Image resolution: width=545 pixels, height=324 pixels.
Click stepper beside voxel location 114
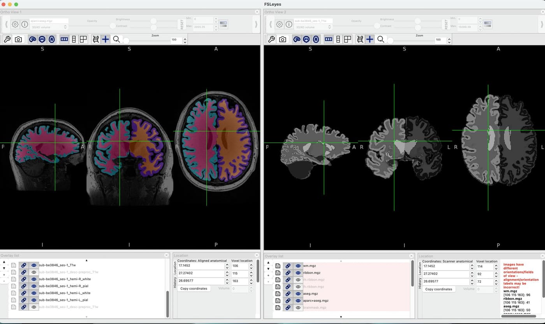496,267
